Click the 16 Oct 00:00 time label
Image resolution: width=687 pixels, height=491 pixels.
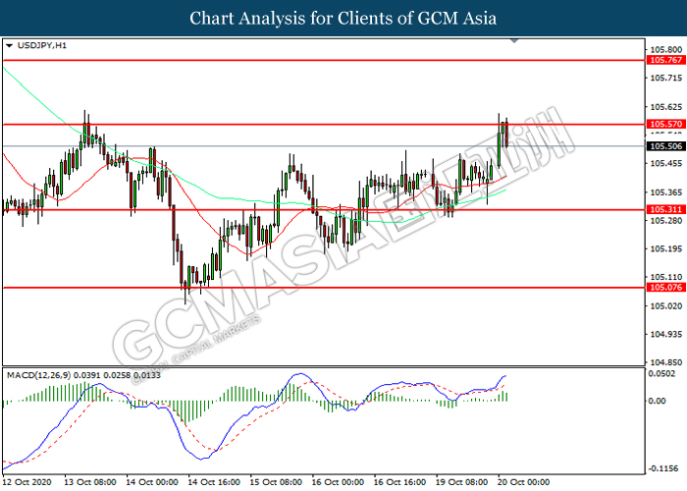[x=338, y=482]
